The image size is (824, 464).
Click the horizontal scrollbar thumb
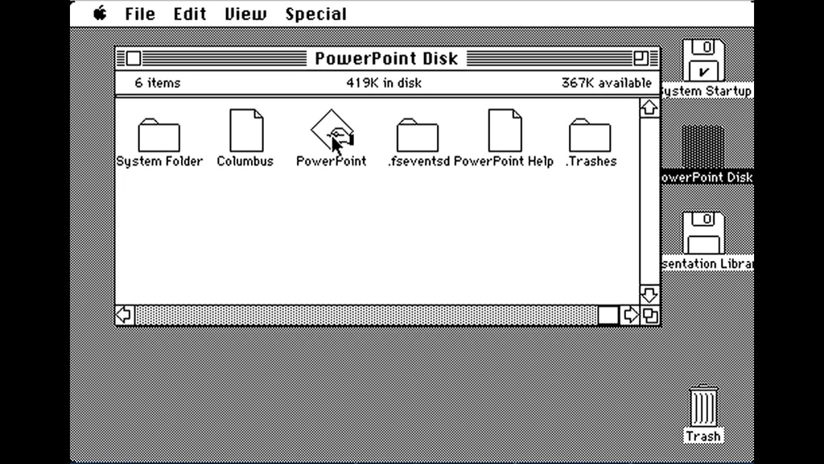coord(608,315)
